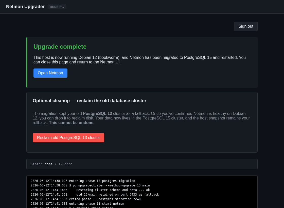Click the pg_upgradecluster command log line
This screenshot has width=284, height=208.
[x=90, y=185]
